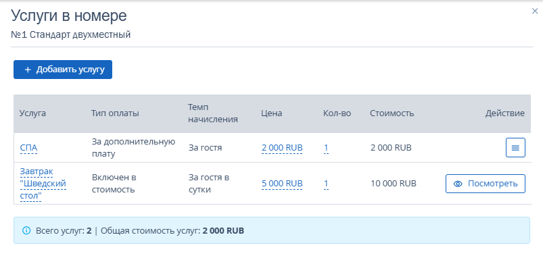Open the hamburger action menu for СПА

tap(515, 148)
